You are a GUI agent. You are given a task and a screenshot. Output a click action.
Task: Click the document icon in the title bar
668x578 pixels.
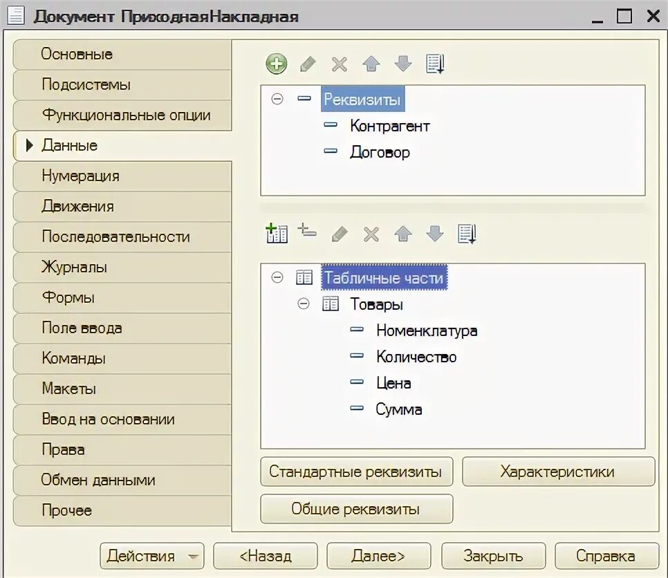point(16,16)
